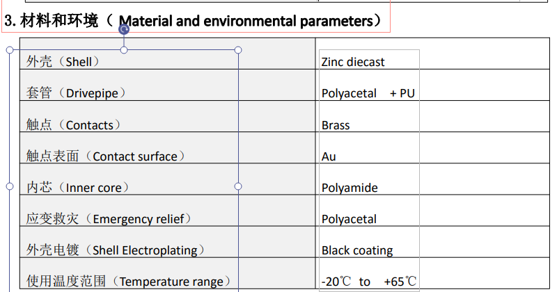
Task: Select the 'Zinc diecast' value text
Action: point(353,62)
